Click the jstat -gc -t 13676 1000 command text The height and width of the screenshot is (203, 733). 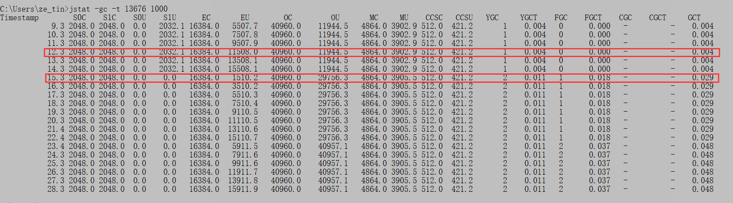click(x=119, y=9)
